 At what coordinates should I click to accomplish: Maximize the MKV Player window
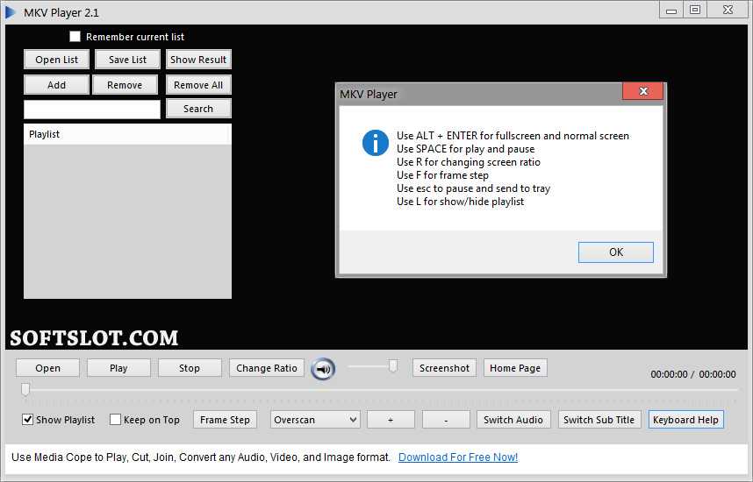(695, 10)
